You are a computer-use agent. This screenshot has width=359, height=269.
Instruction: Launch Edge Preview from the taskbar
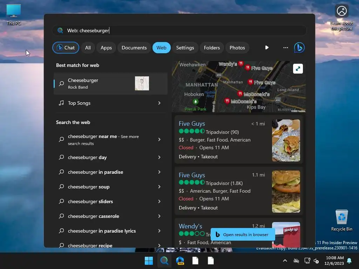point(180,261)
